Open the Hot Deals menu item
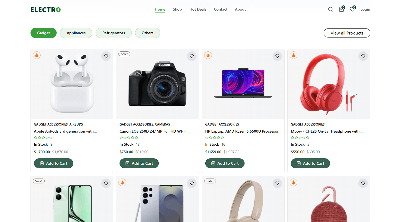The height and width of the screenshot is (222, 400). [x=198, y=9]
